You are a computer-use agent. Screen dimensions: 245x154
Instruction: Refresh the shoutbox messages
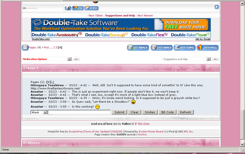click(185, 112)
